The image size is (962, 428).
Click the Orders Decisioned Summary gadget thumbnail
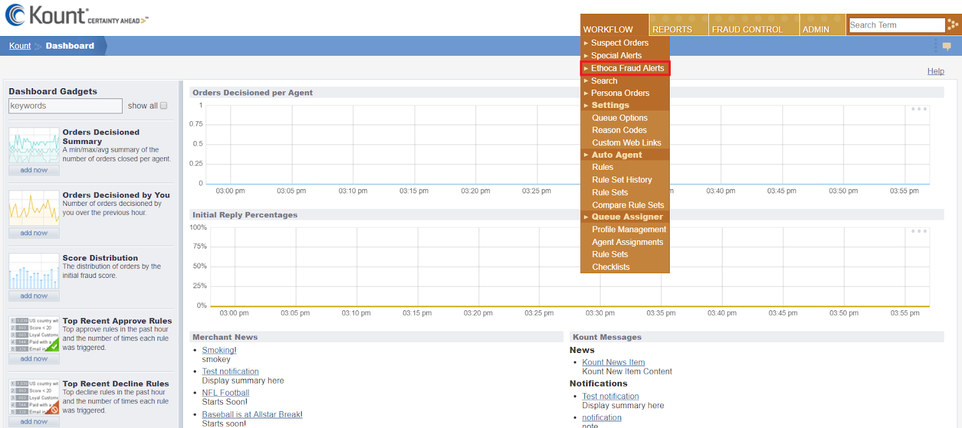pos(34,146)
